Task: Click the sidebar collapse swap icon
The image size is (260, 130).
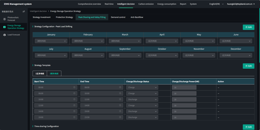Action: [24, 11]
